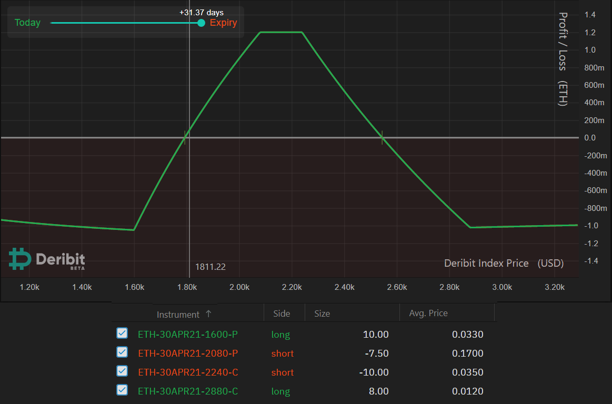The image size is (612, 404).
Task: Uncheck the ETH-30APR21-1600-P checkbox
Action: 122,334
